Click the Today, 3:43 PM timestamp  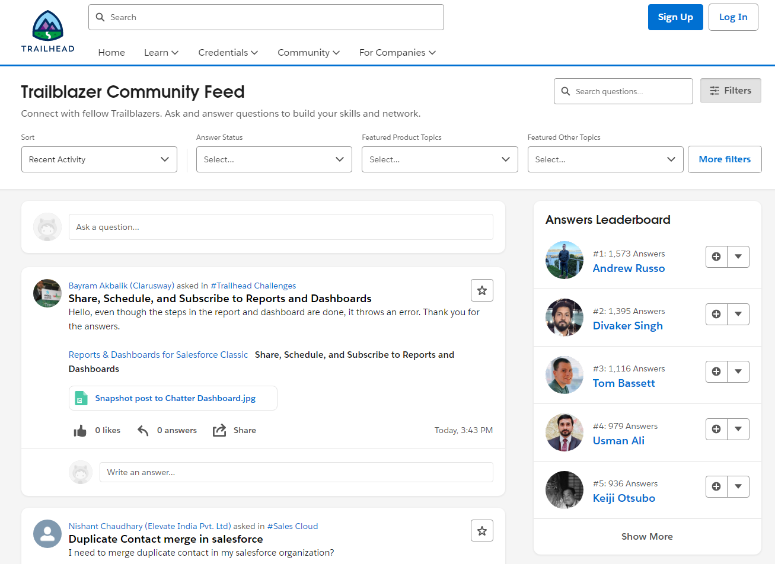(464, 430)
